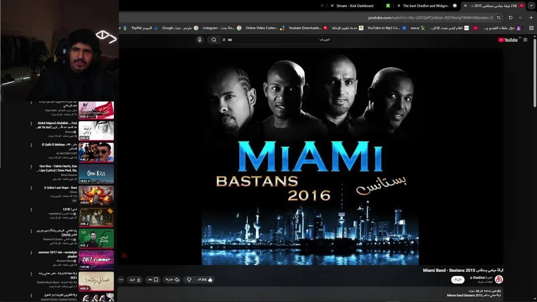Open 'One Kiss - Calvin Harris, Dua Lipa' title
The width and height of the screenshot is (537, 302).
point(57,169)
